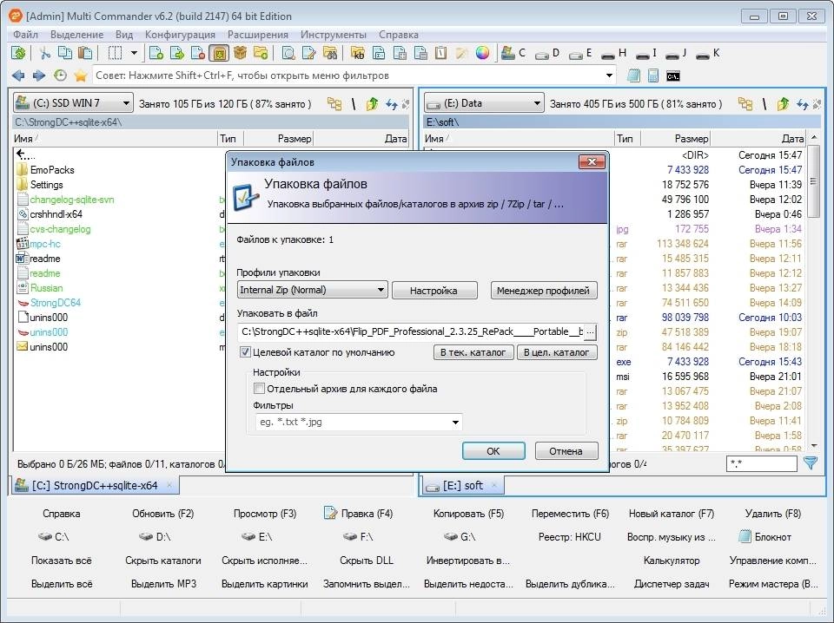The width and height of the screenshot is (834, 623).
Task: Click the Настройка button
Action: 434,291
